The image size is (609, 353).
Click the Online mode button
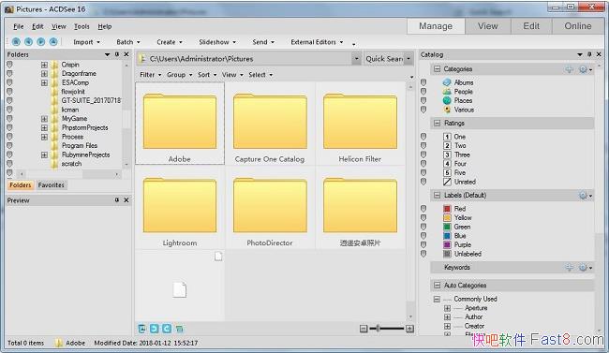578,26
